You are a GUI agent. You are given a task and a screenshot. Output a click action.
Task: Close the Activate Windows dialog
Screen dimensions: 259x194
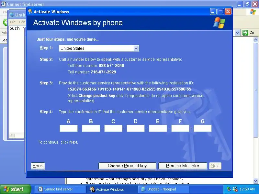228,12
